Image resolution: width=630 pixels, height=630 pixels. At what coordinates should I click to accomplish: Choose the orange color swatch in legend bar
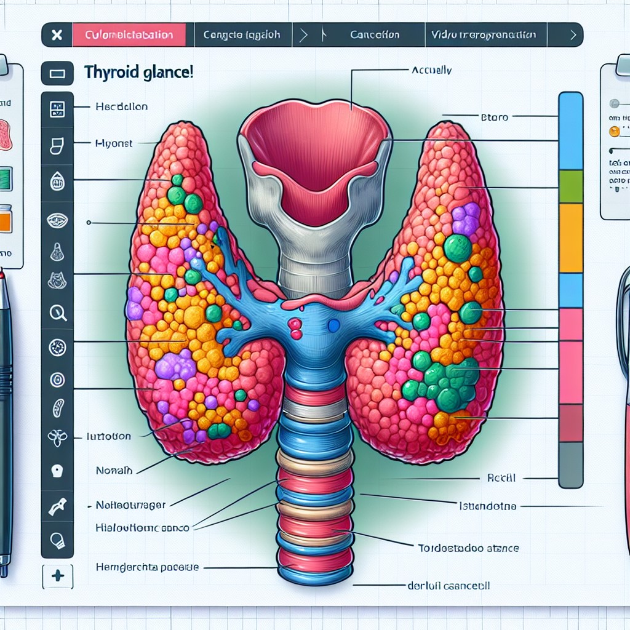tap(570, 238)
